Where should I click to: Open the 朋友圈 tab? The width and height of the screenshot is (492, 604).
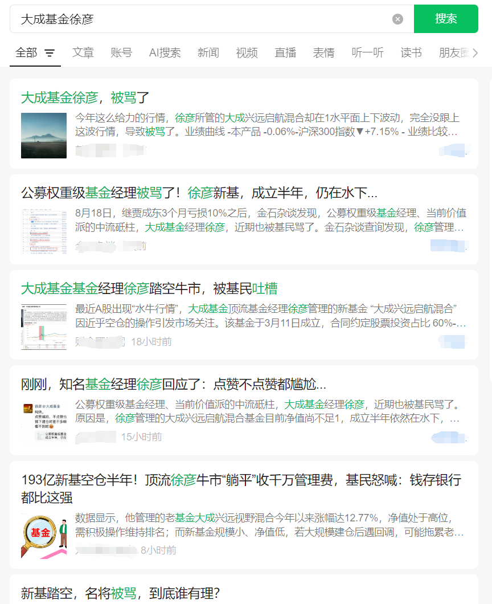[453, 53]
